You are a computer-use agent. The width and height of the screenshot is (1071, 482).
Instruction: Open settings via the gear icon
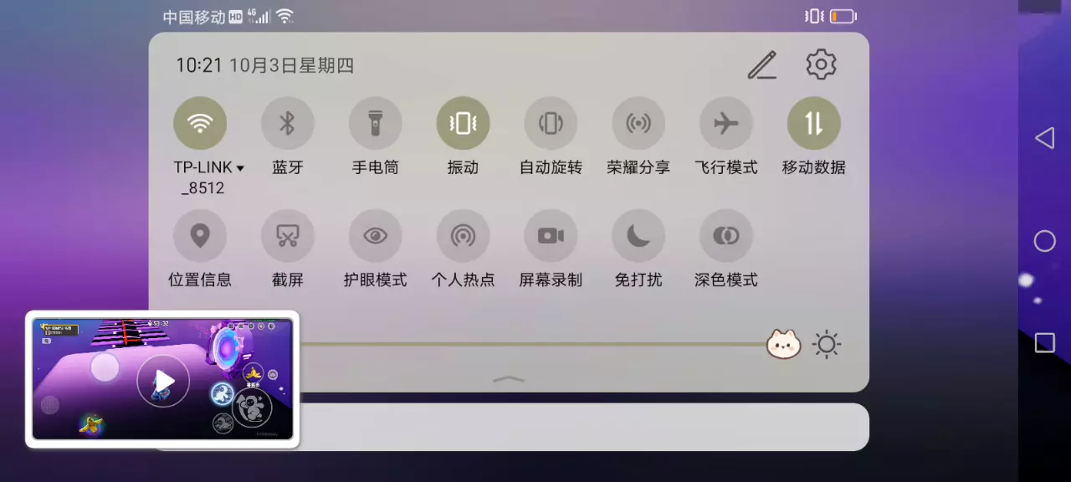click(x=821, y=64)
